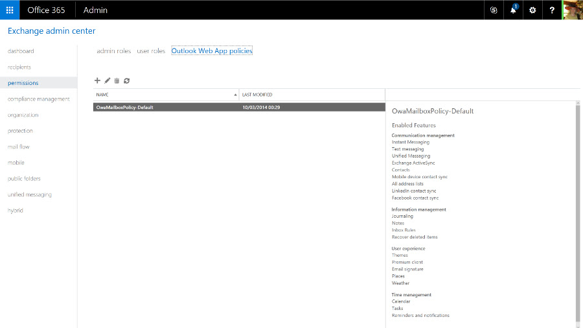This screenshot has width=583, height=328.
Task: Click Exchange admin center title
Action: click(x=52, y=31)
